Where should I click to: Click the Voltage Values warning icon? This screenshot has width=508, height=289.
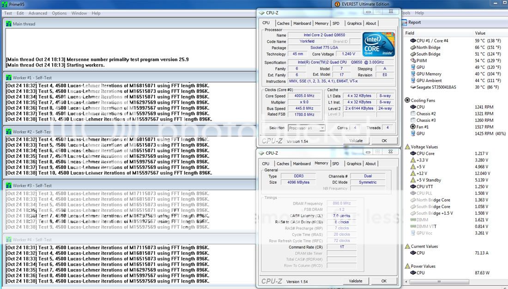click(x=407, y=147)
